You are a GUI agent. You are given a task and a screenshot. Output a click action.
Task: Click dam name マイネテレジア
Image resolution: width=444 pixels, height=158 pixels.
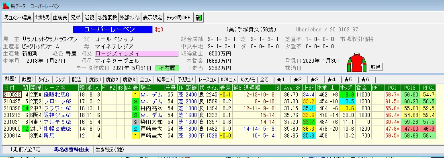click(115, 46)
